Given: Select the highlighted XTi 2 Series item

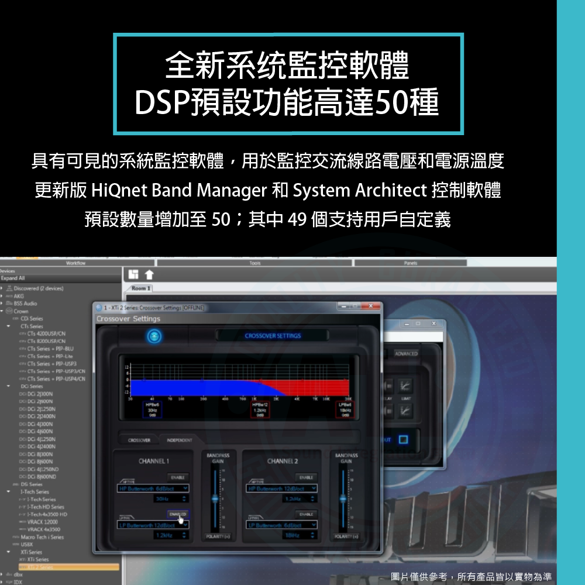Looking at the screenshot, I should point(69,567).
